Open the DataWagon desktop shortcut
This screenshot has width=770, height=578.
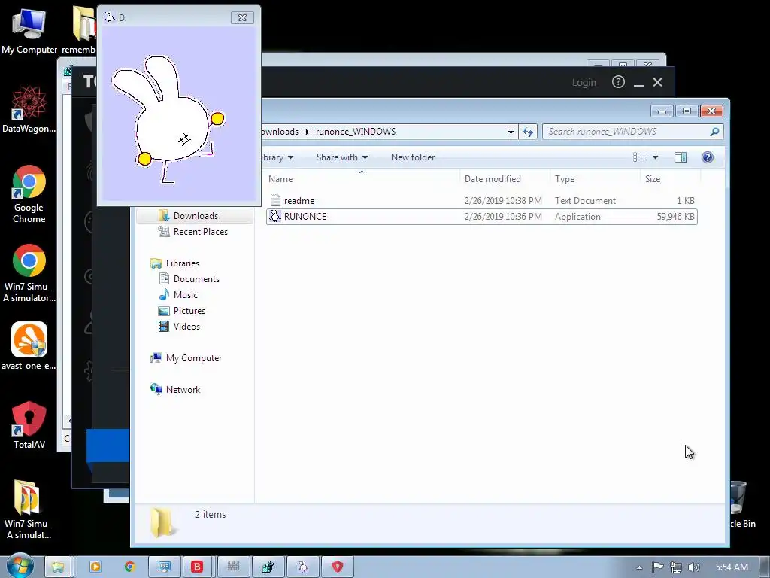pyautogui.click(x=29, y=109)
